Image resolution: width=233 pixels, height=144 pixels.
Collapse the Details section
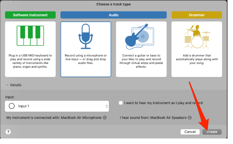point(7,85)
